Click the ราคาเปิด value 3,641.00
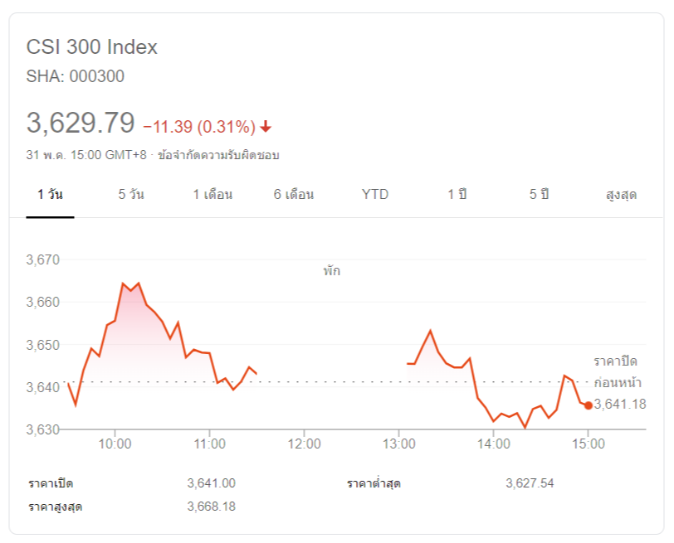This screenshot has height=543, width=674. pos(212,483)
